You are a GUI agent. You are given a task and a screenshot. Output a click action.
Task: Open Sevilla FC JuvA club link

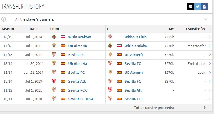81,99
